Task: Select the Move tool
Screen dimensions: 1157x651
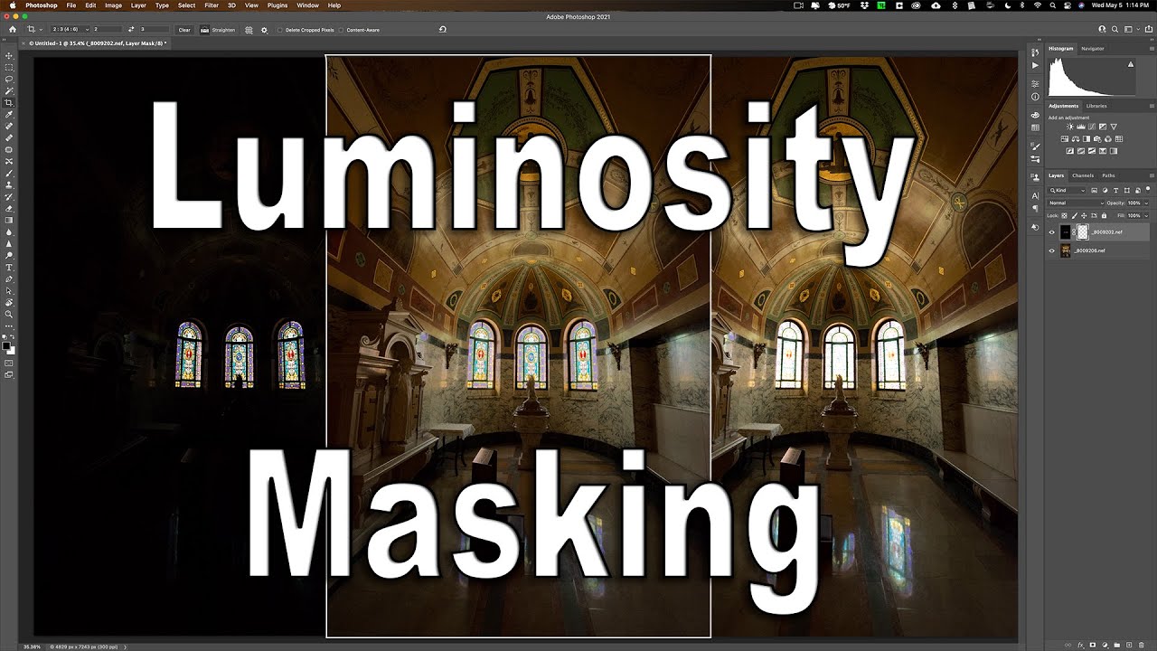Action: point(8,55)
